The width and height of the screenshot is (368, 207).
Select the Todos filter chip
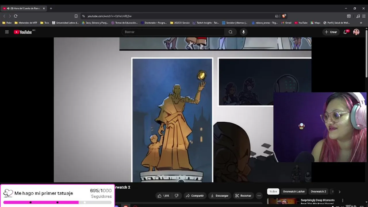273,191
